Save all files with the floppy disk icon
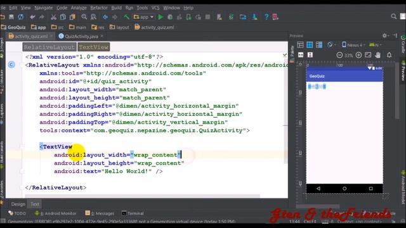406x228 pixels. click(11, 17)
